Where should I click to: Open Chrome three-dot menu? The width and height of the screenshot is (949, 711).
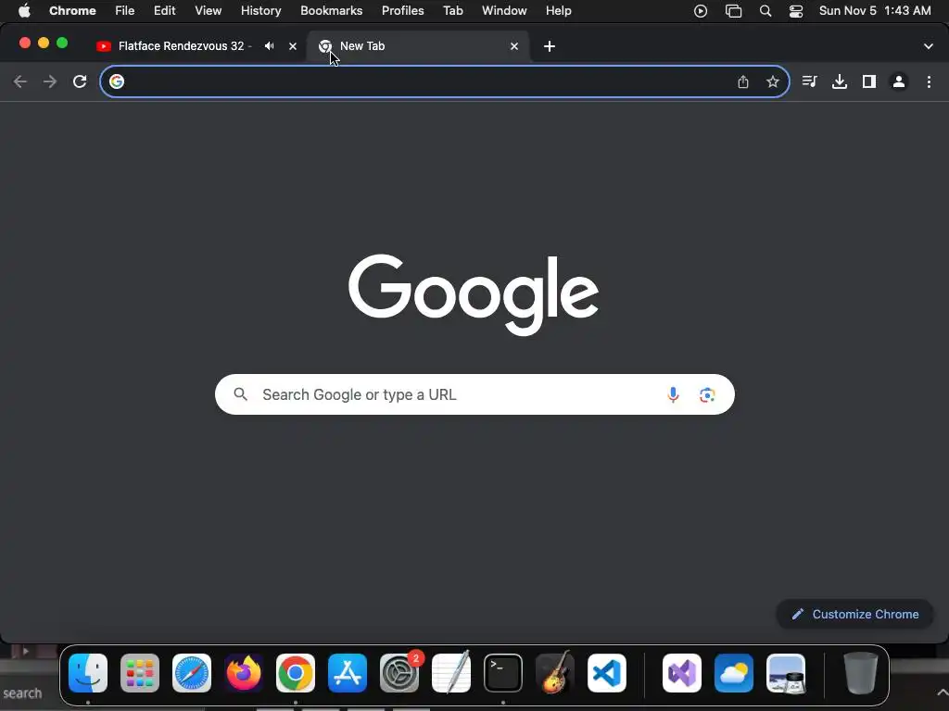929,81
